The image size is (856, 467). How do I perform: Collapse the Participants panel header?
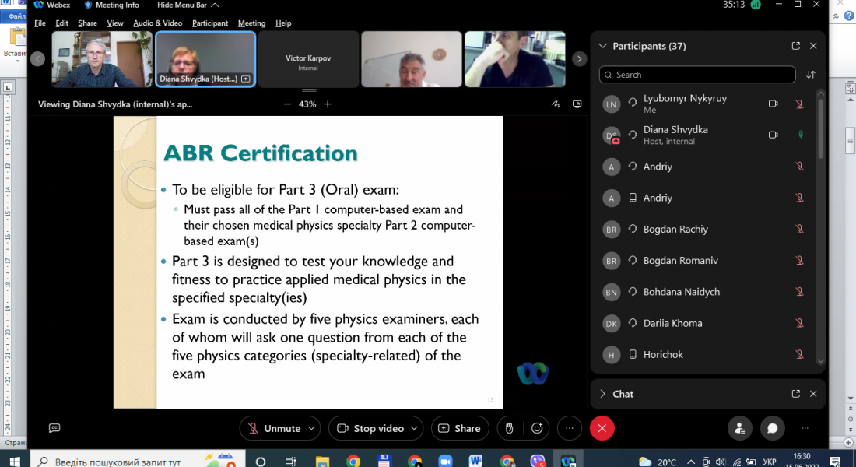(x=602, y=46)
